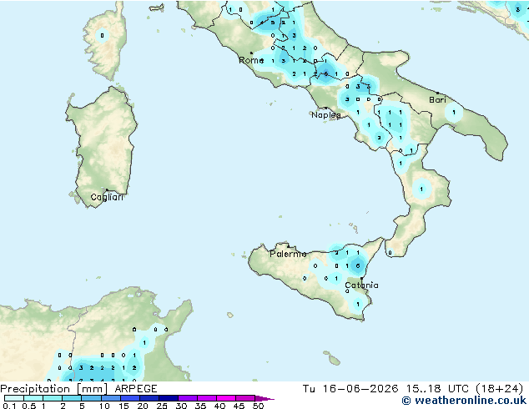
Task: Click the 'Precipitation [mm]' title text
Action: point(53,389)
